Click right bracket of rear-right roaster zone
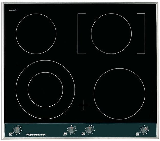Viewport: 160px width, 141px height. (145, 34)
